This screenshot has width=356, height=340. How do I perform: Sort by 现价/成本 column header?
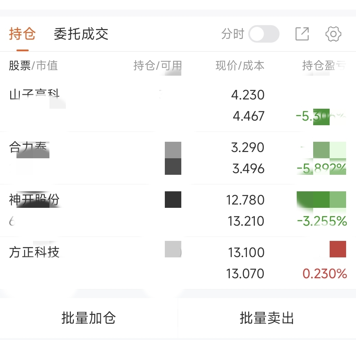[240, 65]
